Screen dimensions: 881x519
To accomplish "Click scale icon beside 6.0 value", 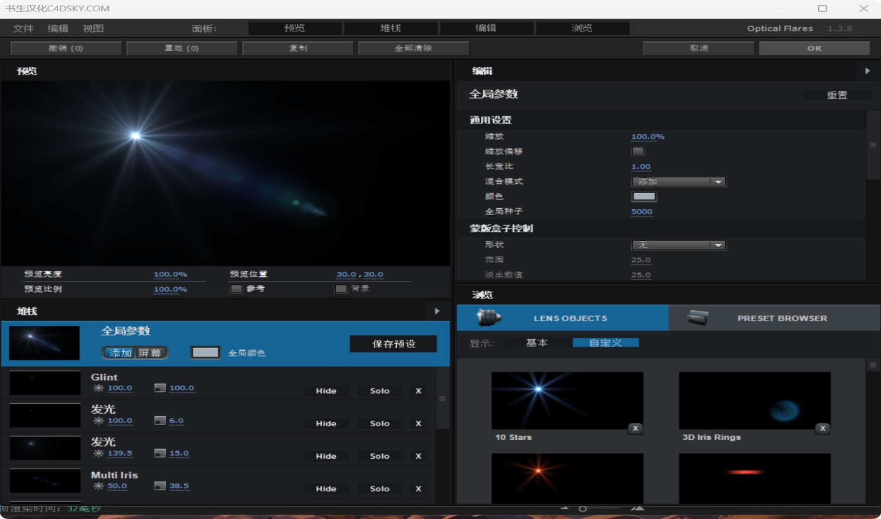I will pyautogui.click(x=160, y=421).
